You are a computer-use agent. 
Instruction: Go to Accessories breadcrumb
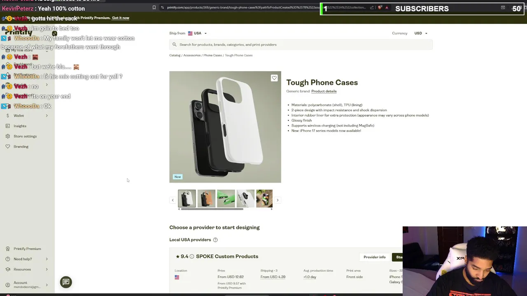192,55
